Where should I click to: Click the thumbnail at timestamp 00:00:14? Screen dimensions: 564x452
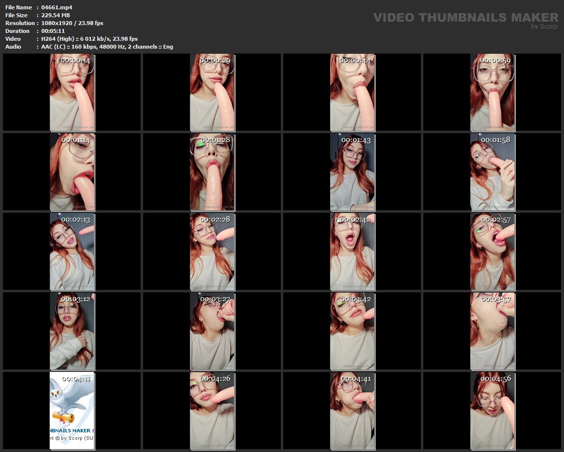[x=72, y=92]
